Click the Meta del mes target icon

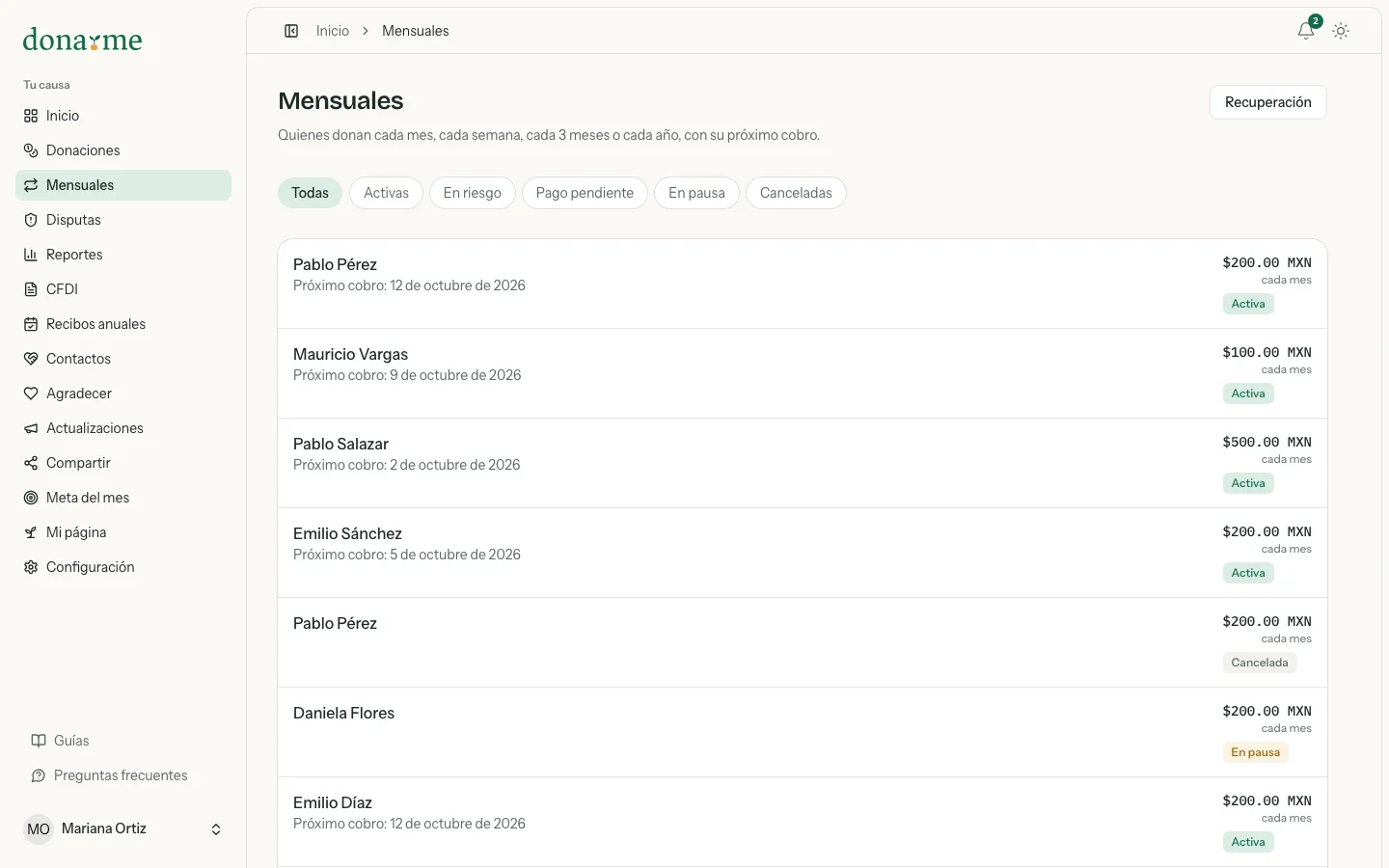click(x=31, y=498)
